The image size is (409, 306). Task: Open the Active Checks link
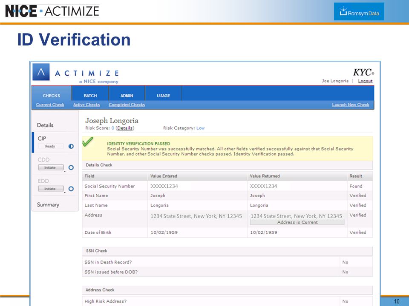tap(86, 105)
